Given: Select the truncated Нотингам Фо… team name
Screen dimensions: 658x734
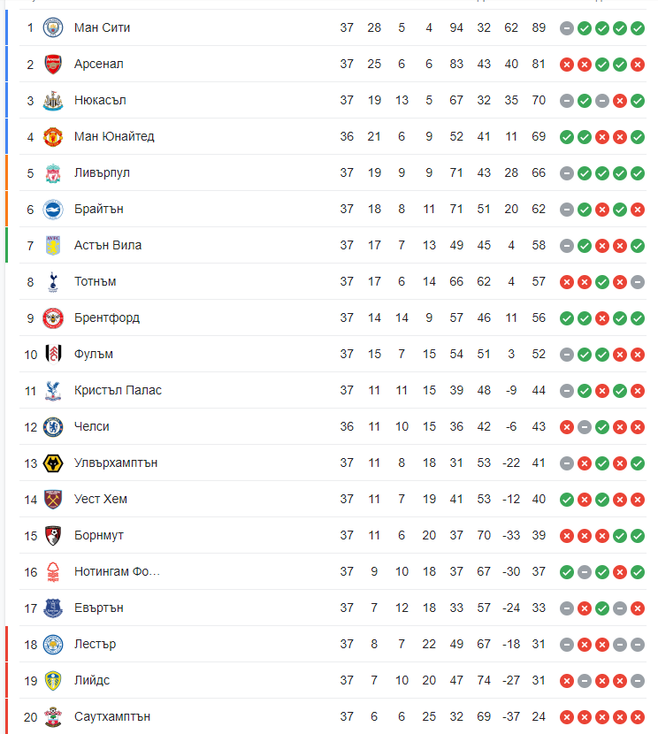Looking at the screenshot, I should [117, 571].
